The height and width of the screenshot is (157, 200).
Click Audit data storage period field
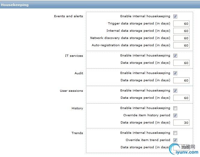181,81
